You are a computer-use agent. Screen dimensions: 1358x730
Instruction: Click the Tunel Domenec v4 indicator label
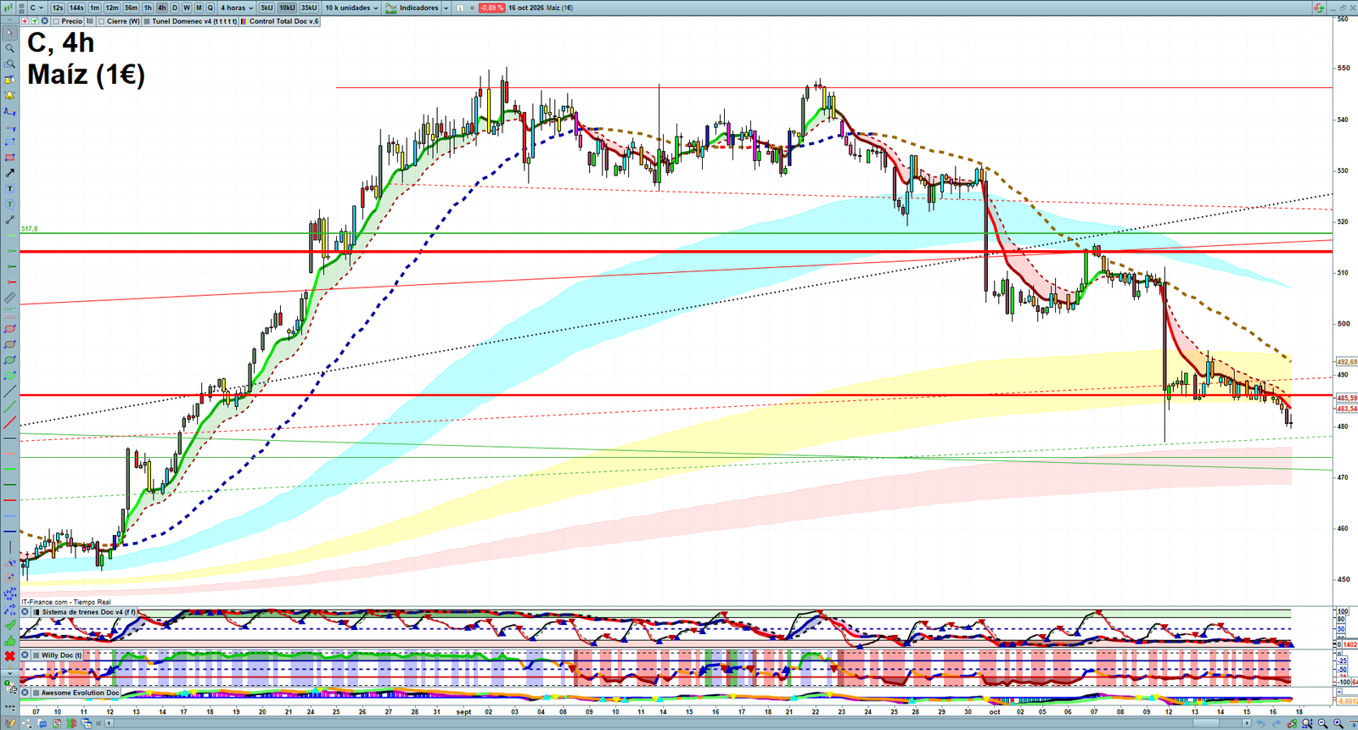[x=194, y=21]
